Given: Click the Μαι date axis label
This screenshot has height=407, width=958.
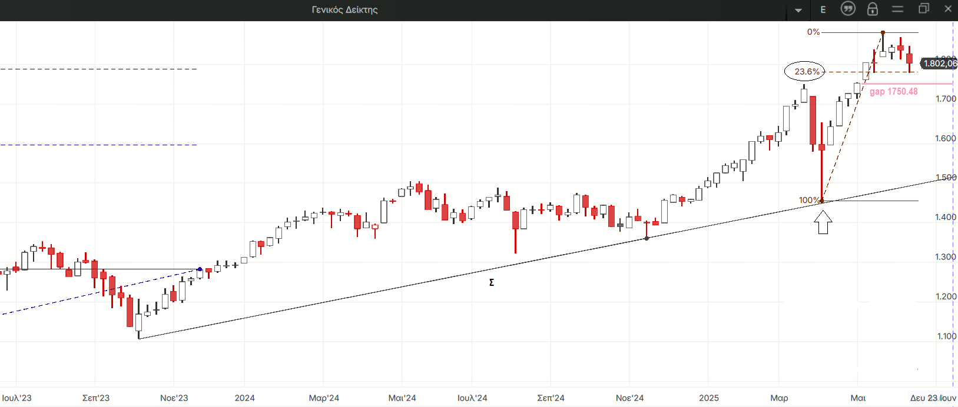Looking at the screenshot, I should pyautogui.click(x=858, y=398).
